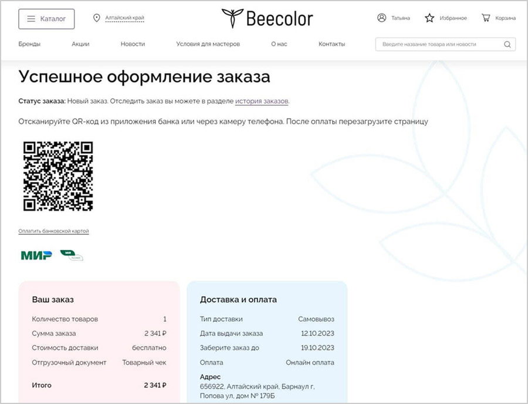Click the Отсканируйте QR-код instruction text
This screenshot has height=404, width=528.
coord(224,122)
